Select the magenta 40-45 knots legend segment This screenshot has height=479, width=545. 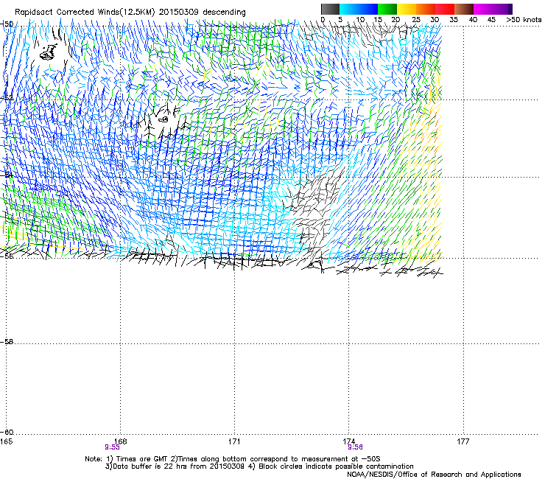[x=483, y=9]
